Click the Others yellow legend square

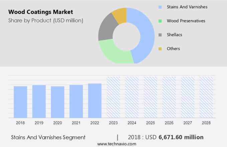[160, 49]
